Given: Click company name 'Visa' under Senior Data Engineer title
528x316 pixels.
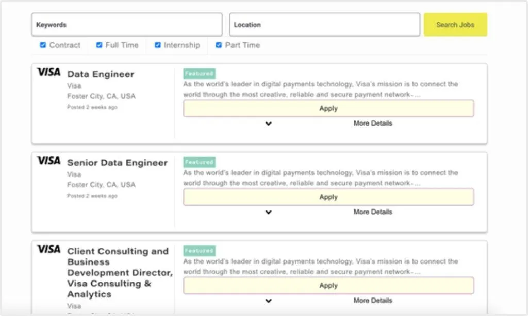Looking at the screenshot, I should pyautogui.click(x=74, y=174).
